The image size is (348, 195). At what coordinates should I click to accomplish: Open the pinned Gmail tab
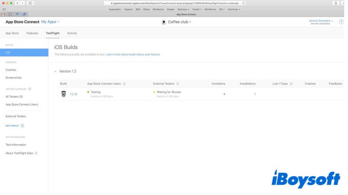tap(3, 14)
